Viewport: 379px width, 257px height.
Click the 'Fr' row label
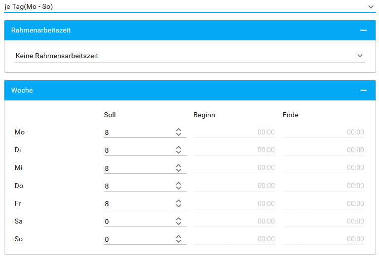tap(18, 203)
